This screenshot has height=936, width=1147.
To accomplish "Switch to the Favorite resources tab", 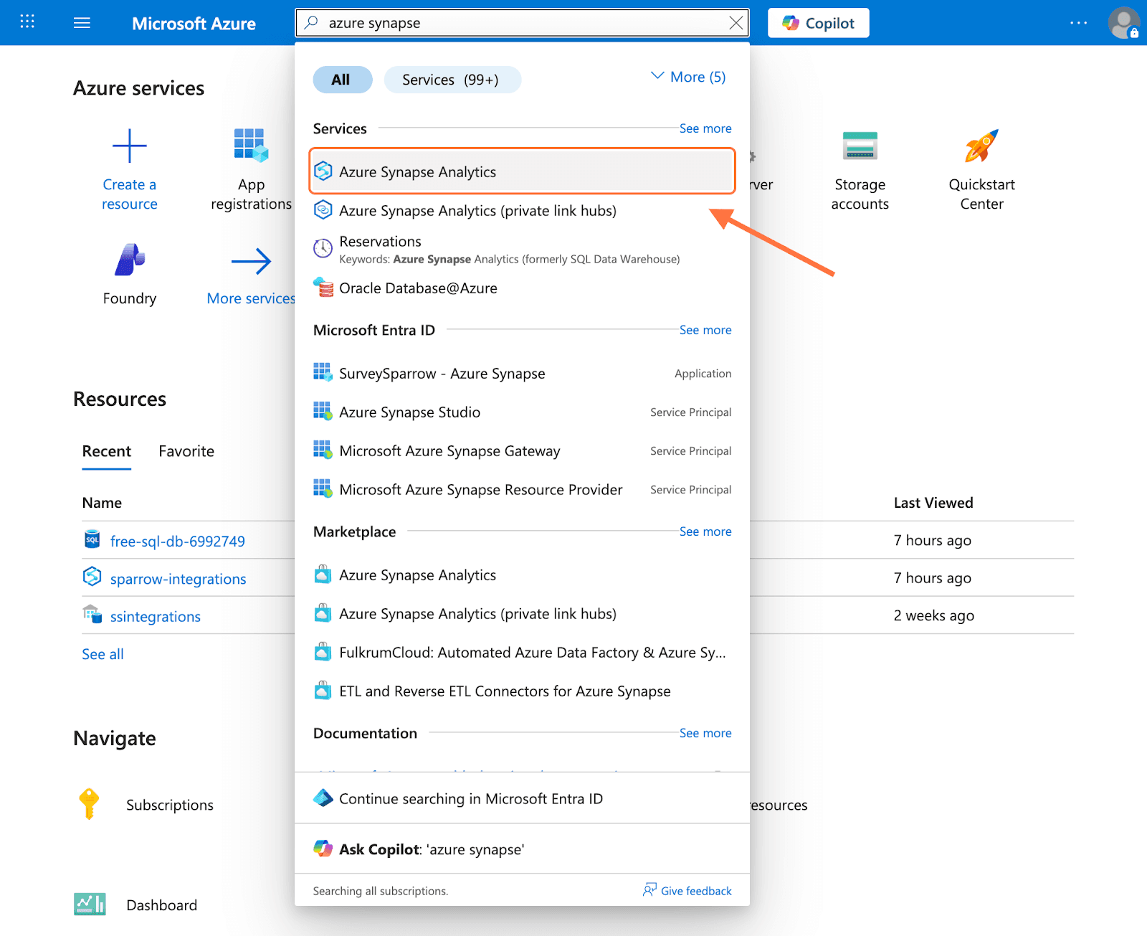I will click(x=186, y=451).
